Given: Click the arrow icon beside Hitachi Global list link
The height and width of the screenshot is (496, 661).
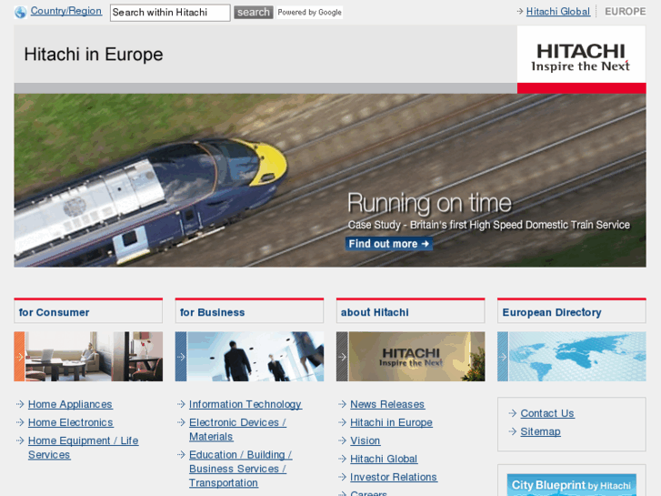Looking at the screenshot, I should click(342, 459).
